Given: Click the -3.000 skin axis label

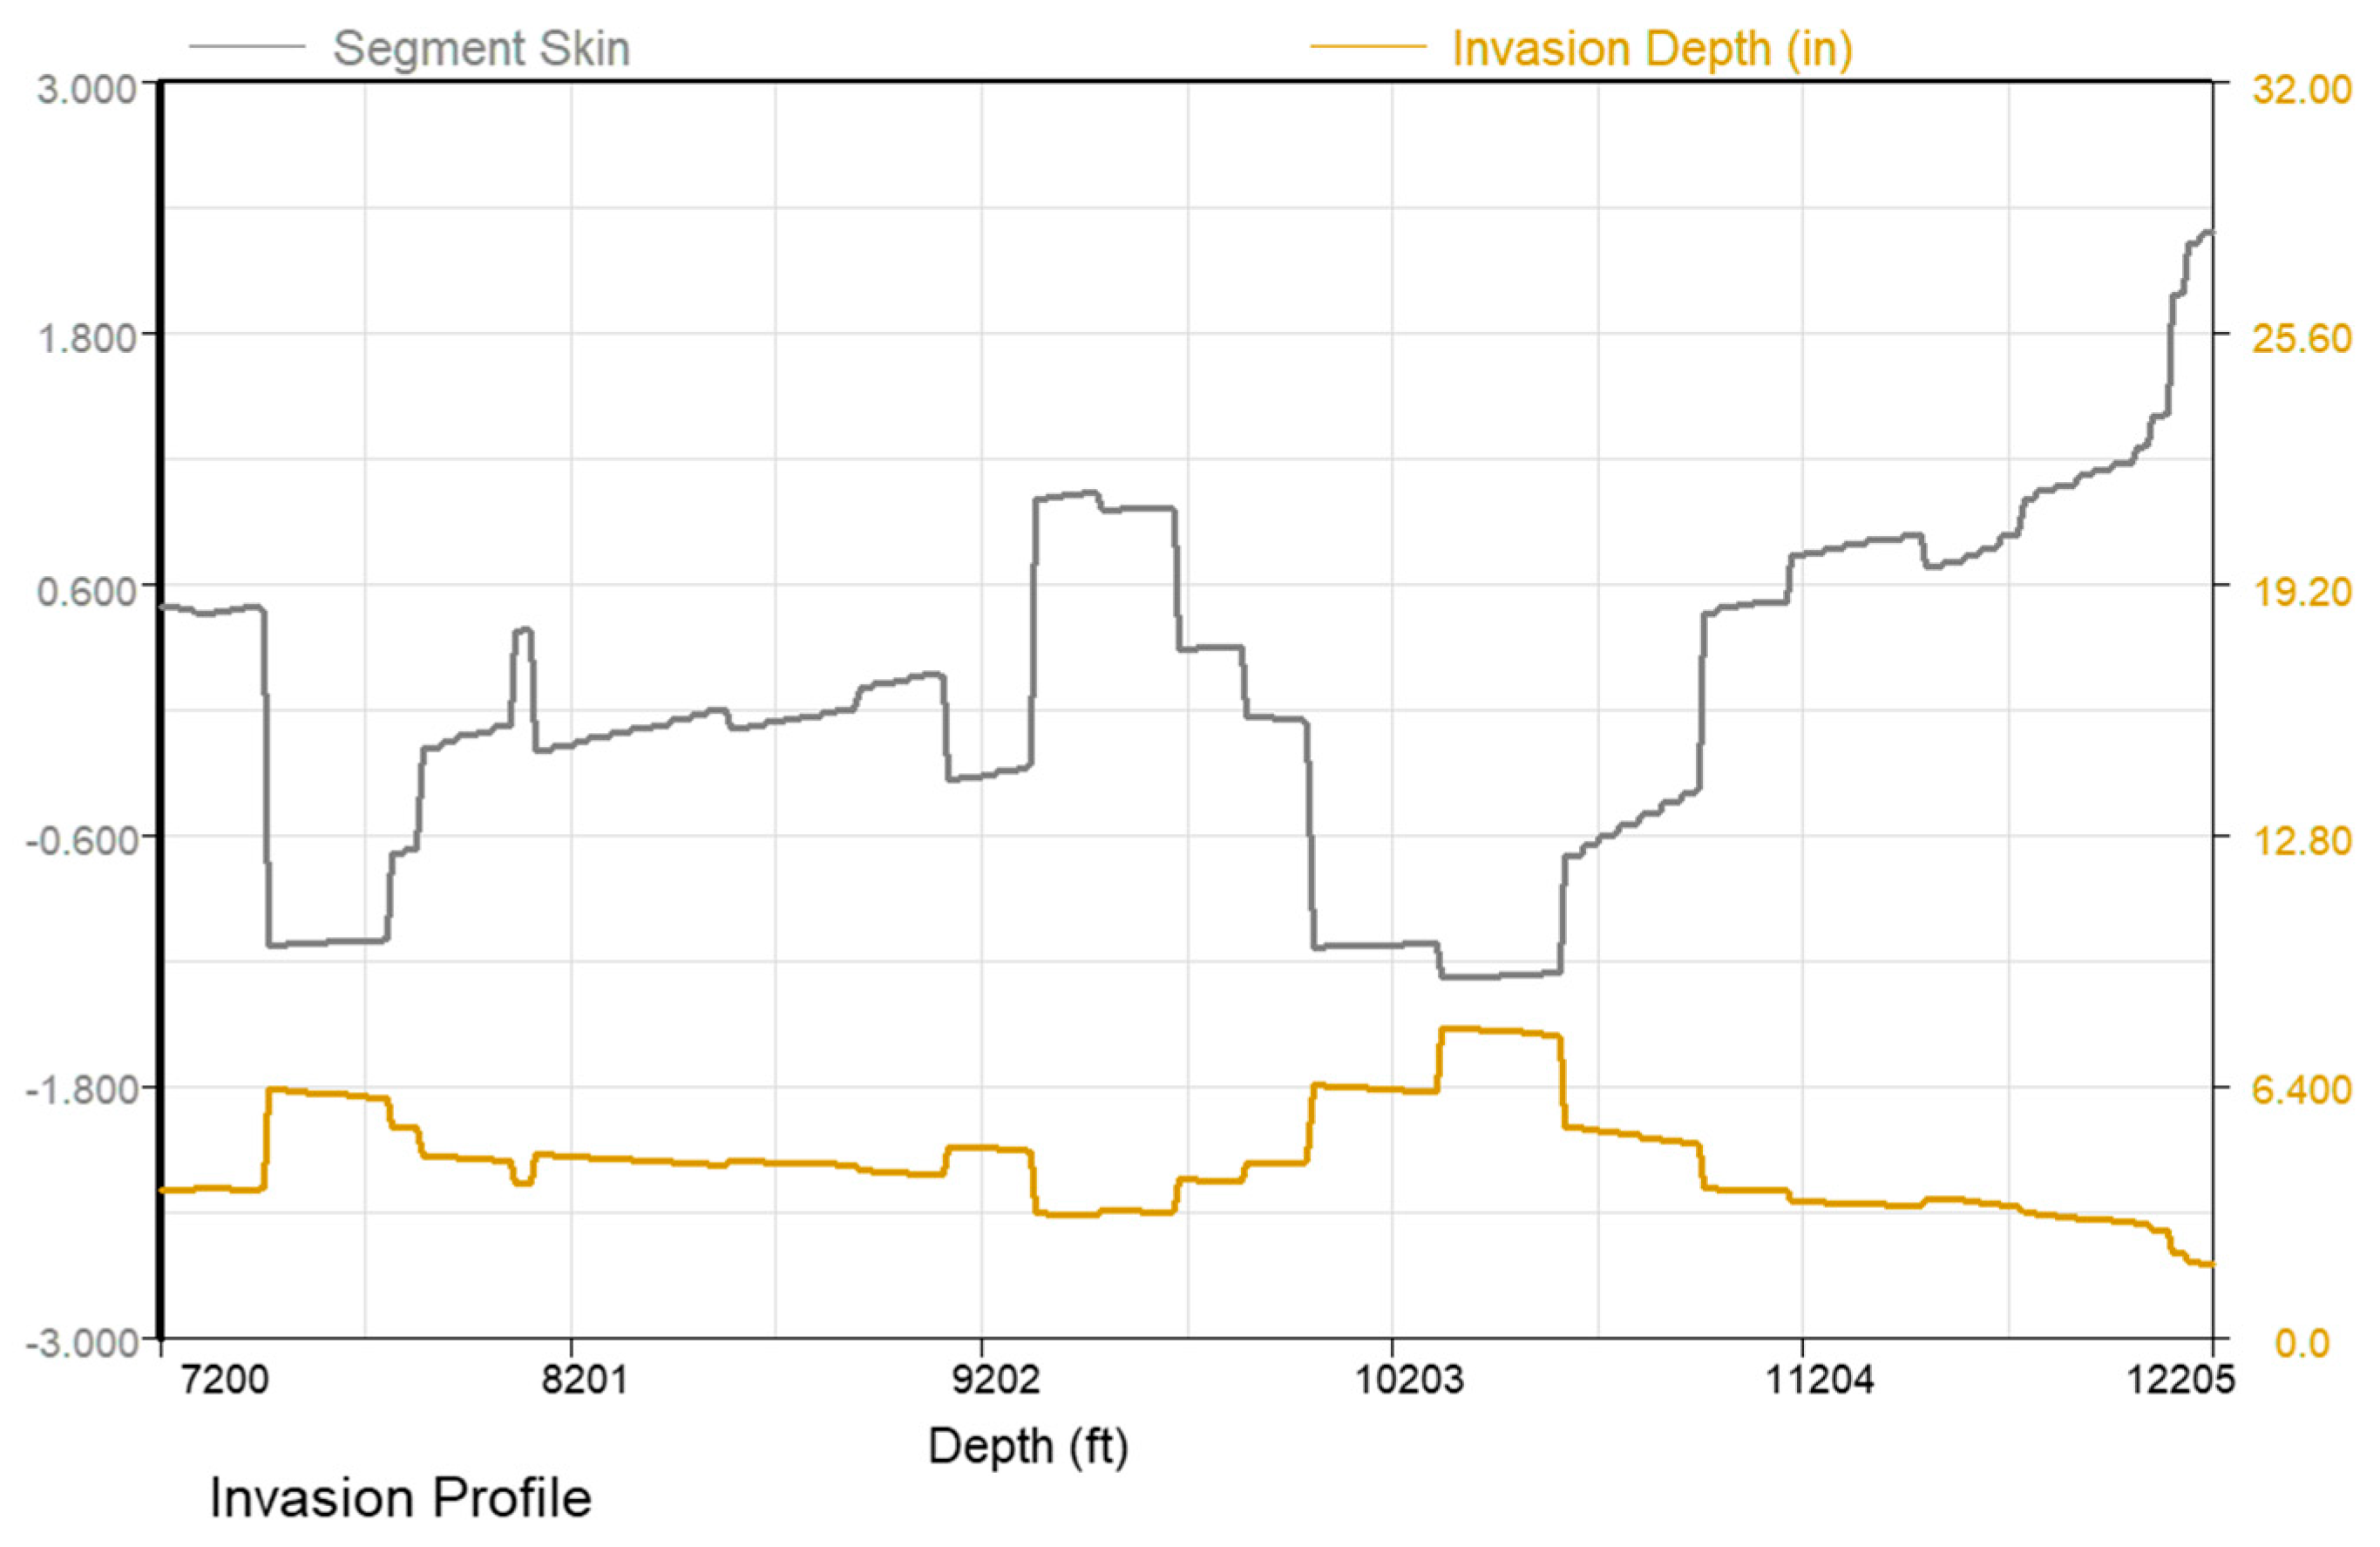Looking at the screenshot, I should pyautogui.click(x=81, y=1342).
